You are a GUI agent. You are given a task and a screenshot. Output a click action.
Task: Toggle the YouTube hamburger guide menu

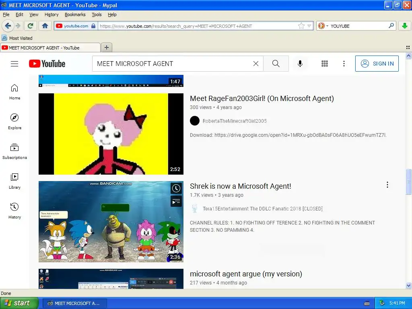point(14,64)
